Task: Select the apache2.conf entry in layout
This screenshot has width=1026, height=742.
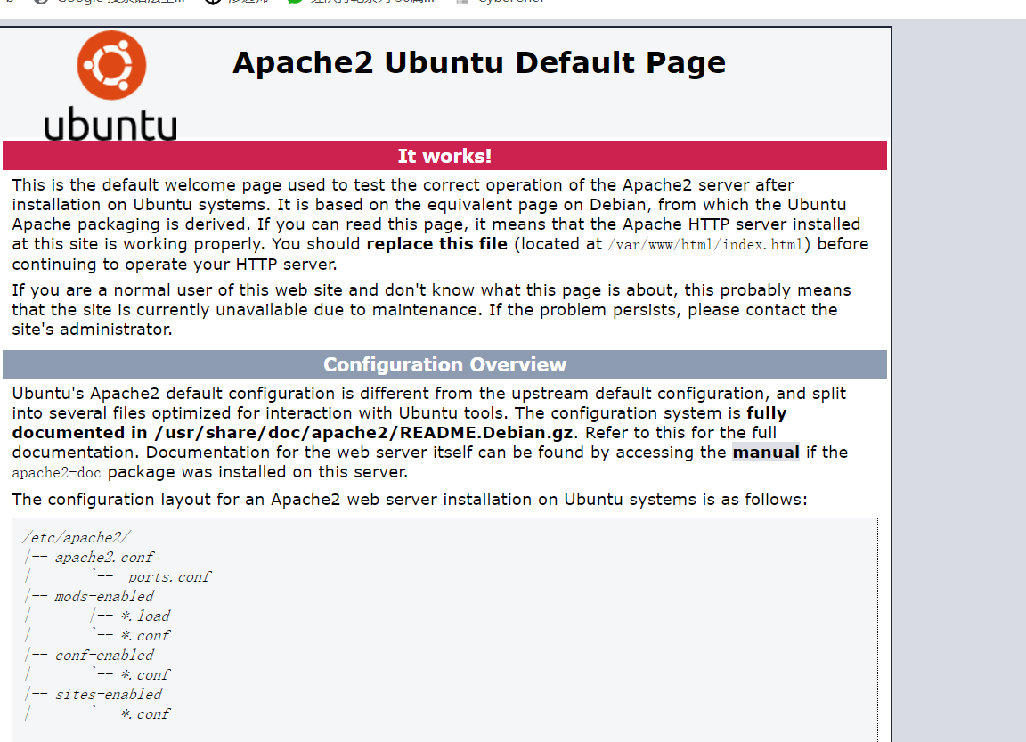Action: coord(104,557)
